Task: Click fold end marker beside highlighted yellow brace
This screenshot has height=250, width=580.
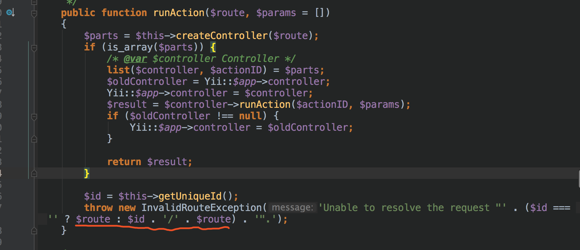Action: (x=34, y=173)
